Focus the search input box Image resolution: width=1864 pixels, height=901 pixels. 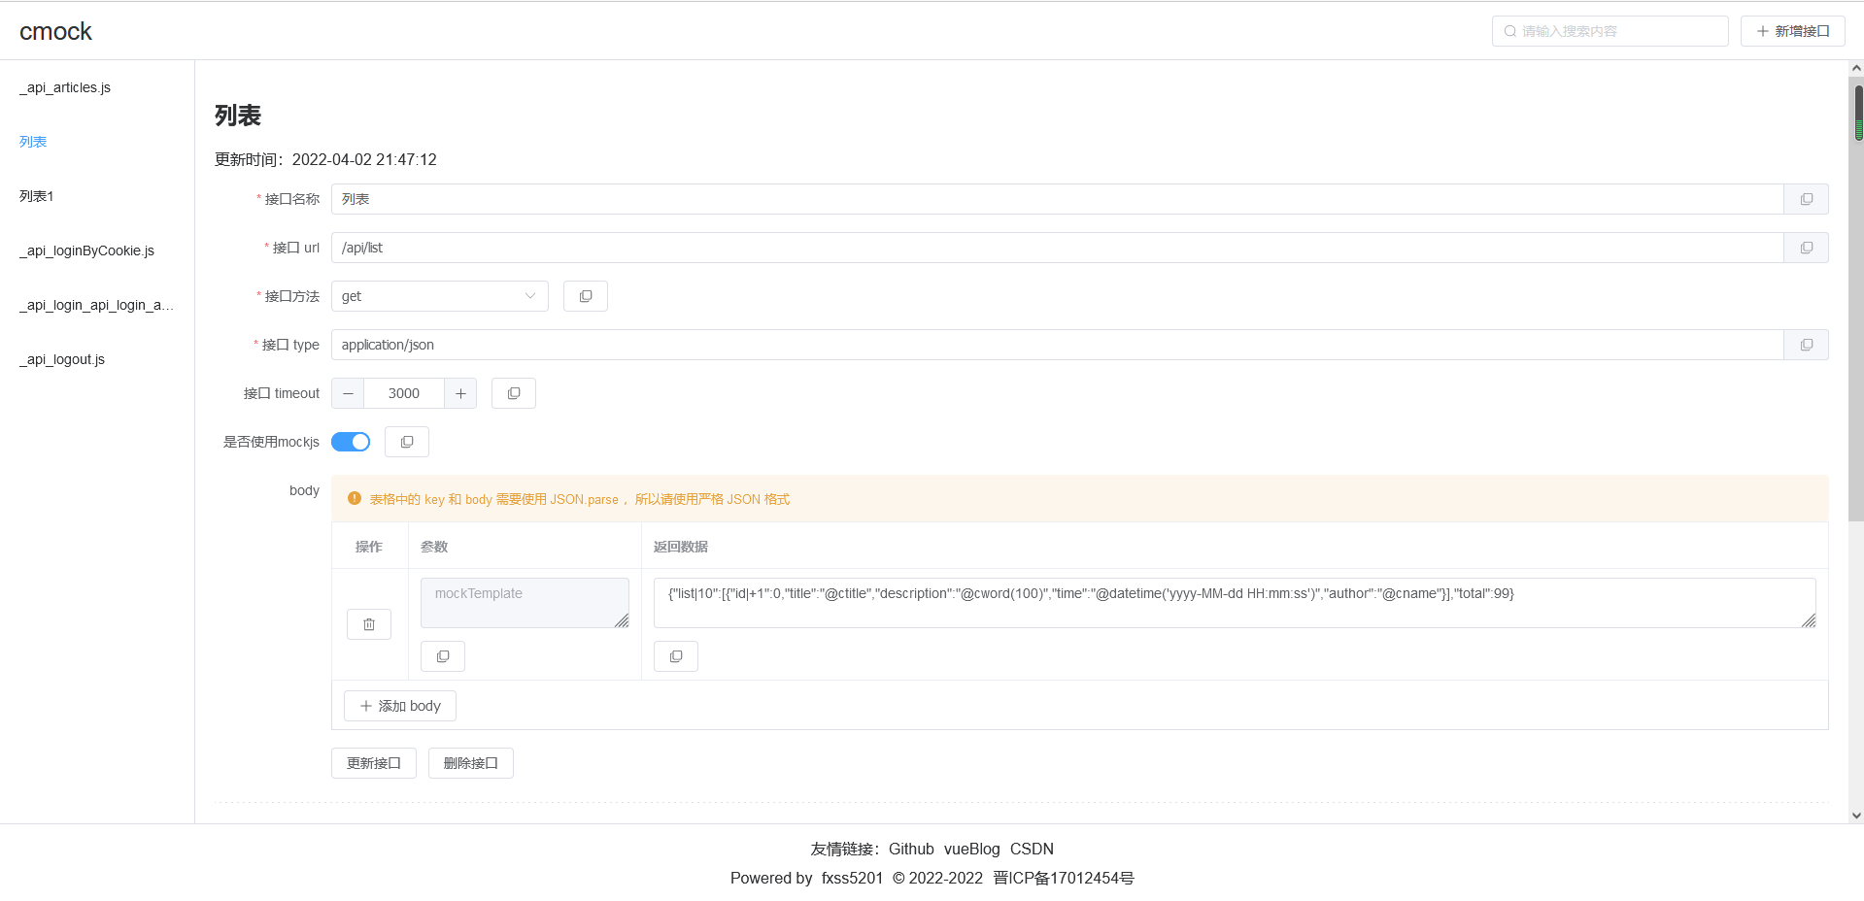point(1610,31)
